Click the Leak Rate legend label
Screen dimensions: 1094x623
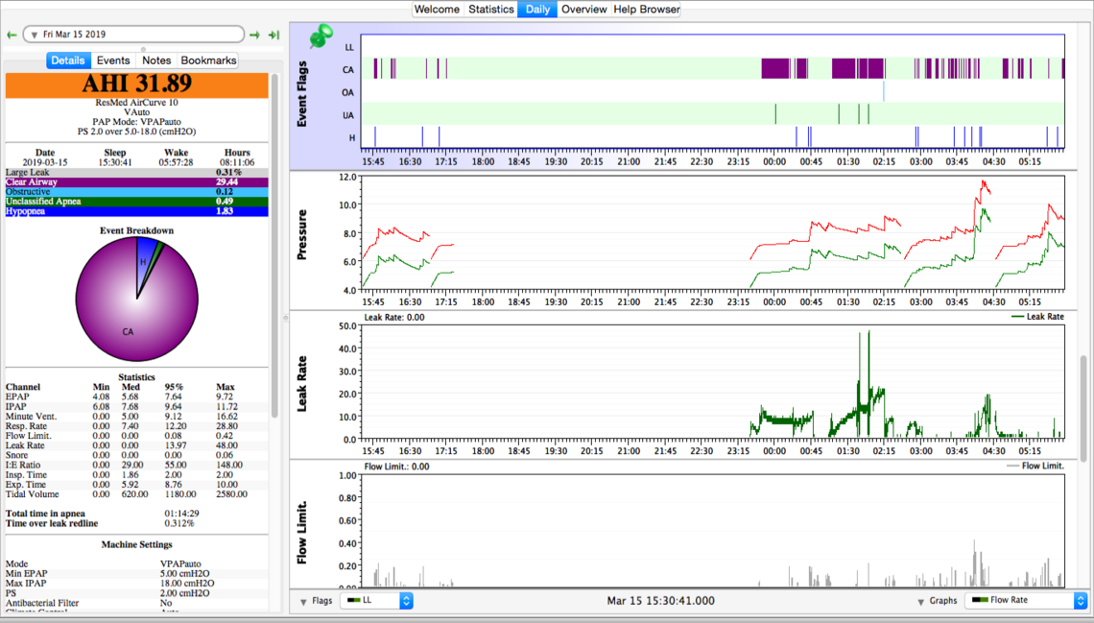(x=1044, y=317)
